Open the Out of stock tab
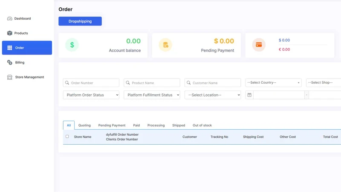341x192 pixels. tap(202, 125)
